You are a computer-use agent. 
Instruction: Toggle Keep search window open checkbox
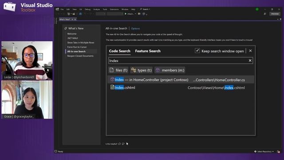[197, 51]
